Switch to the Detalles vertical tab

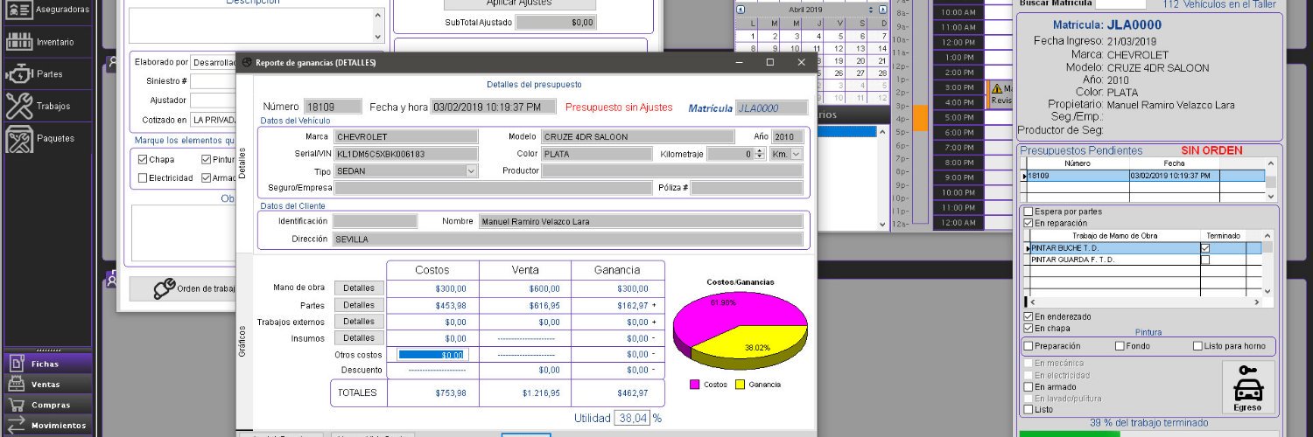pos(243,163)
